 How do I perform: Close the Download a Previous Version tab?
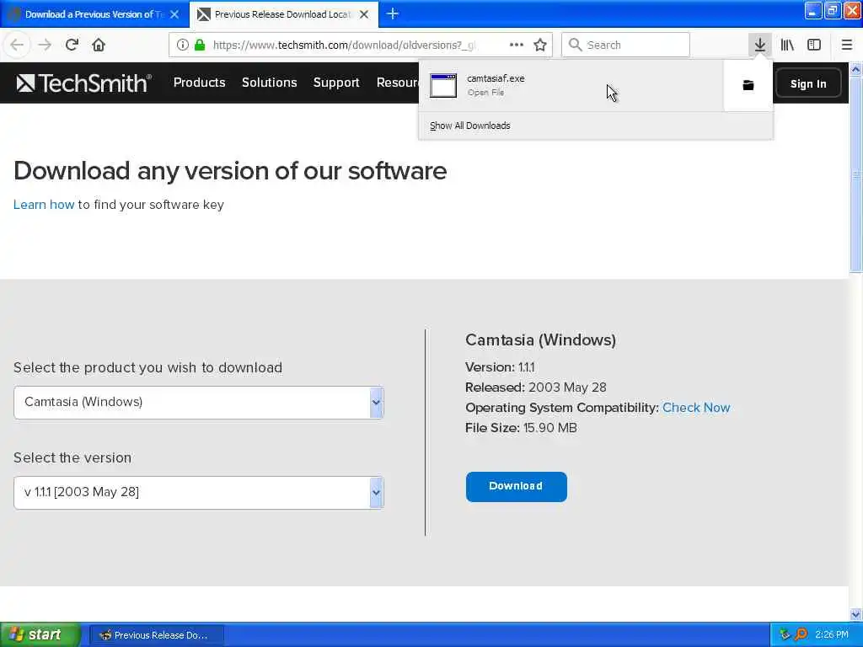point(174,14)
